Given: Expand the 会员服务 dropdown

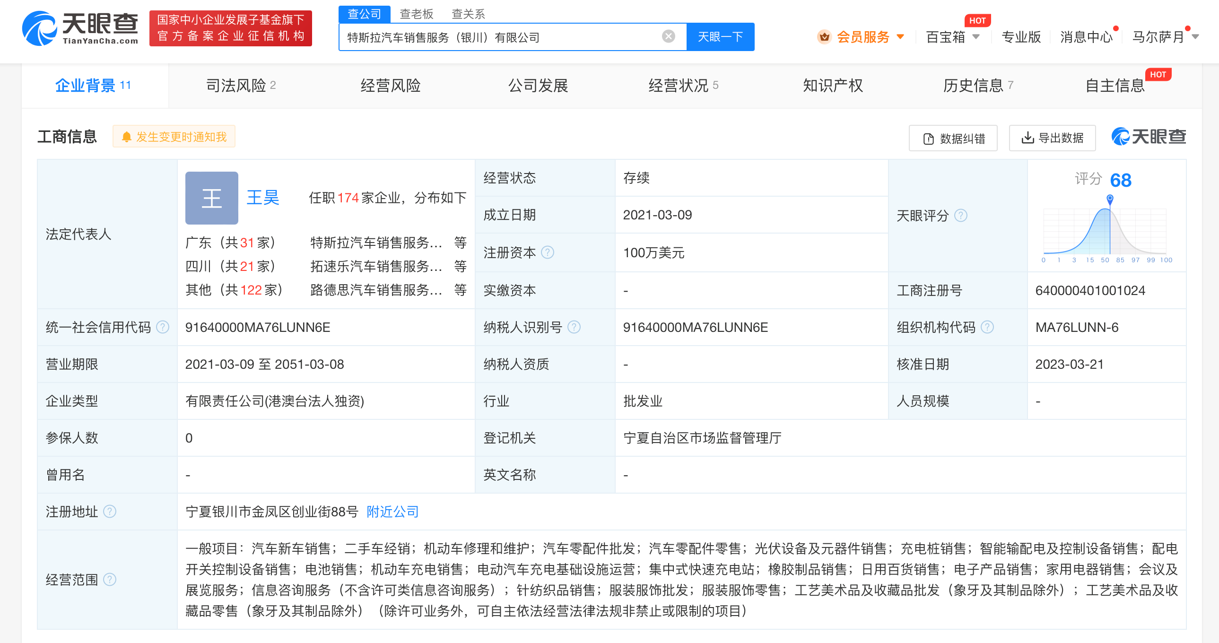Looking at the screenshot, I should click(x=900, y=37).
